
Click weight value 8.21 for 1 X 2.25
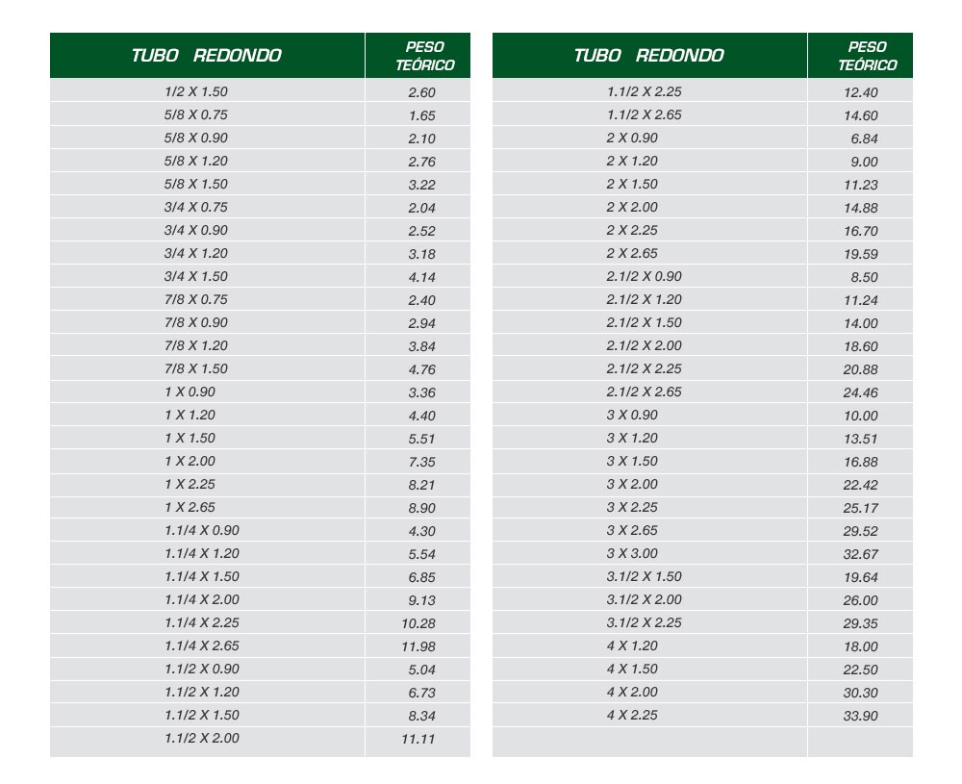[x=421, y=485]
